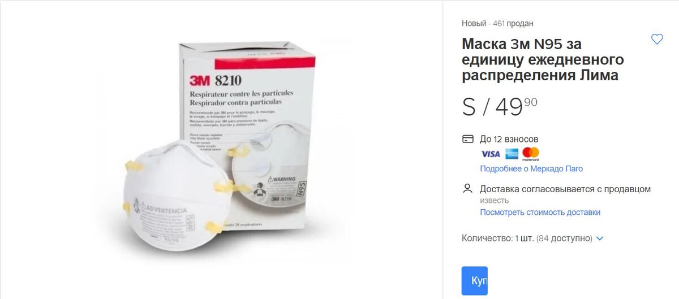Add product to favorites with heart icon
Screen dimensions: 679x299
(657, 40)
